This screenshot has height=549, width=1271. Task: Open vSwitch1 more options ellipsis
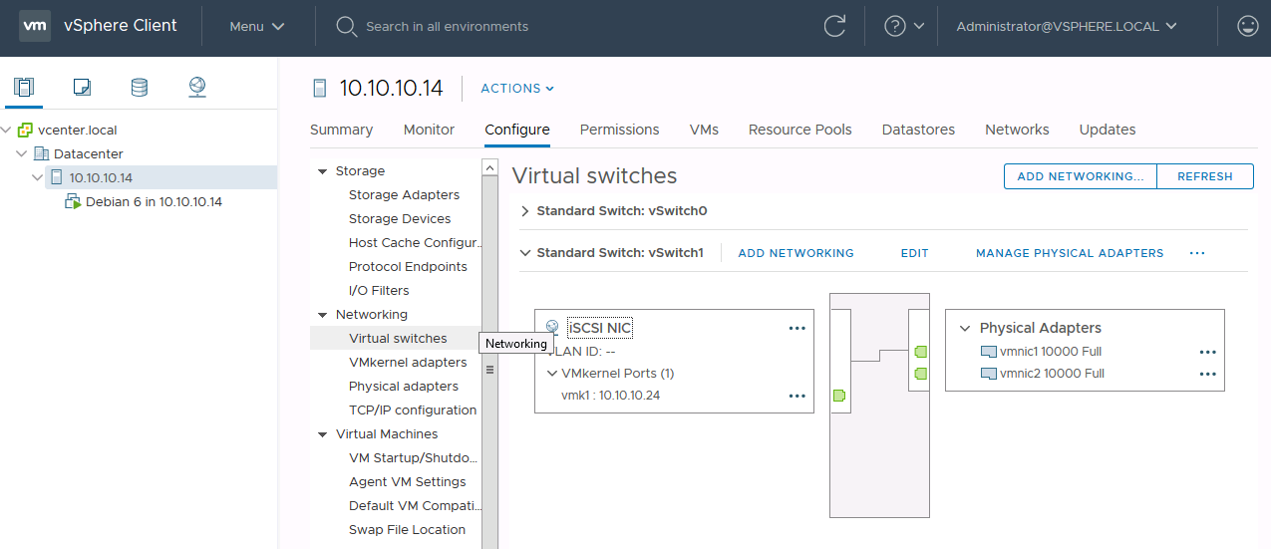1197,253
